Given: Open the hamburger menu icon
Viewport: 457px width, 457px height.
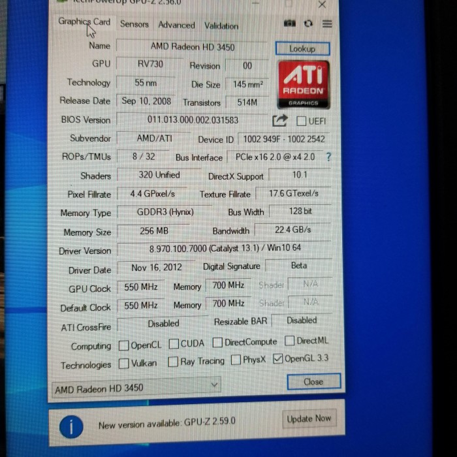Looking at the screenshot, I should click(x=327, y=24).
